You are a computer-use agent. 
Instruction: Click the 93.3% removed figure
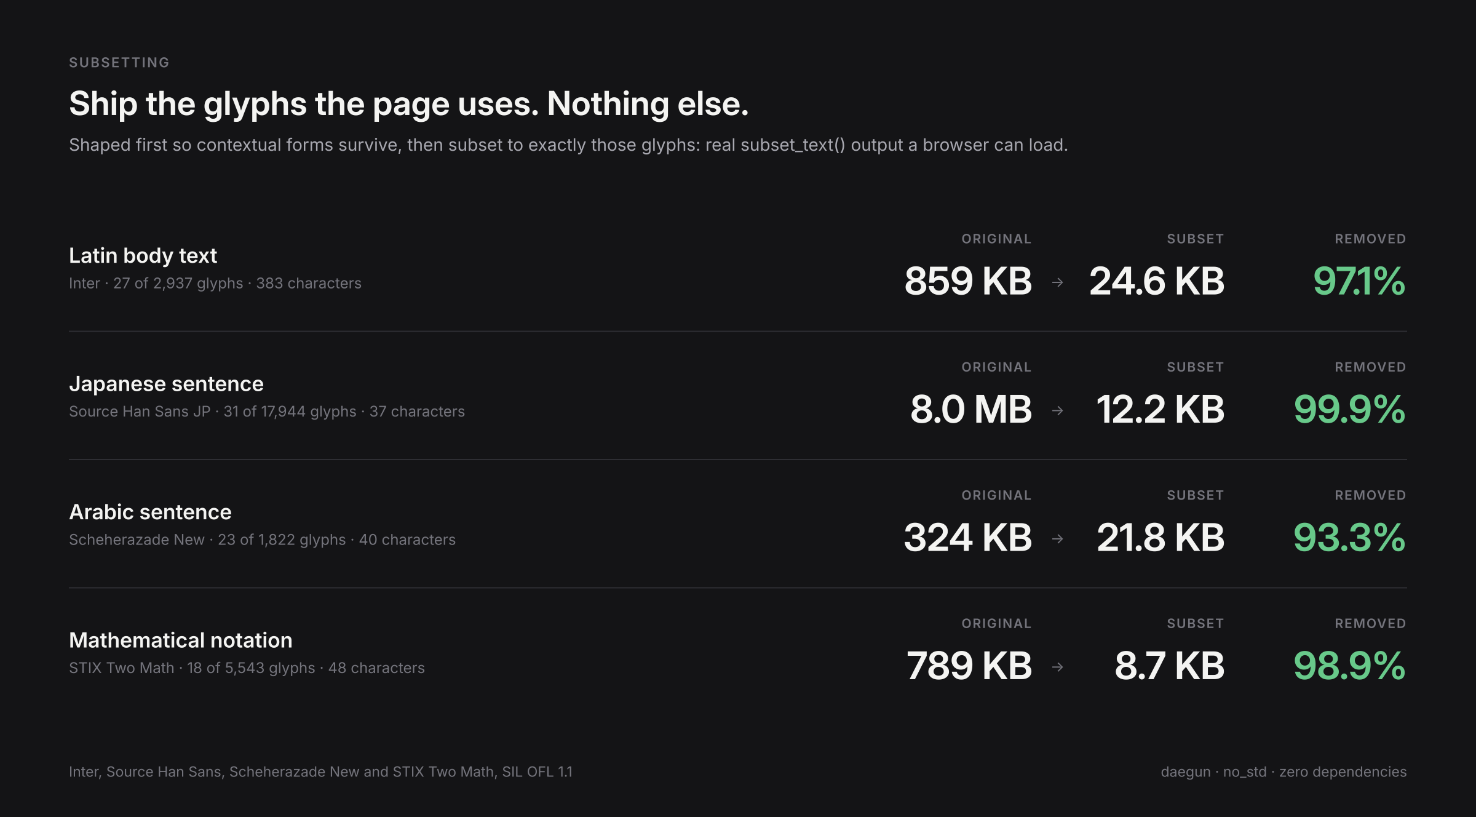pos(1349,538)
